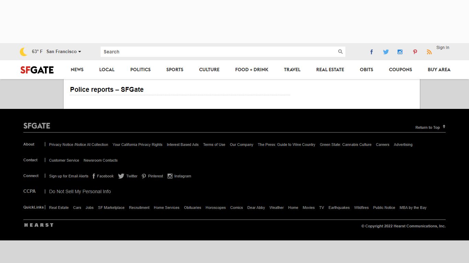
Task: Open the Weather quick link
Action: pyautogui.click(x=276, y=208)
